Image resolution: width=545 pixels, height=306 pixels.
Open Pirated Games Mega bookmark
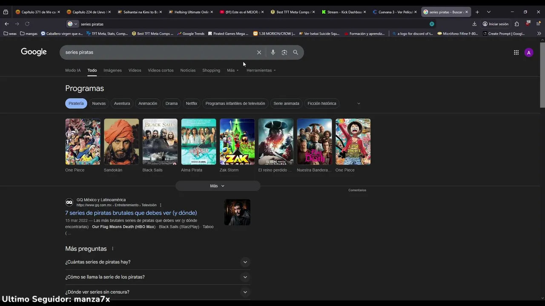(x=228, y=34)
